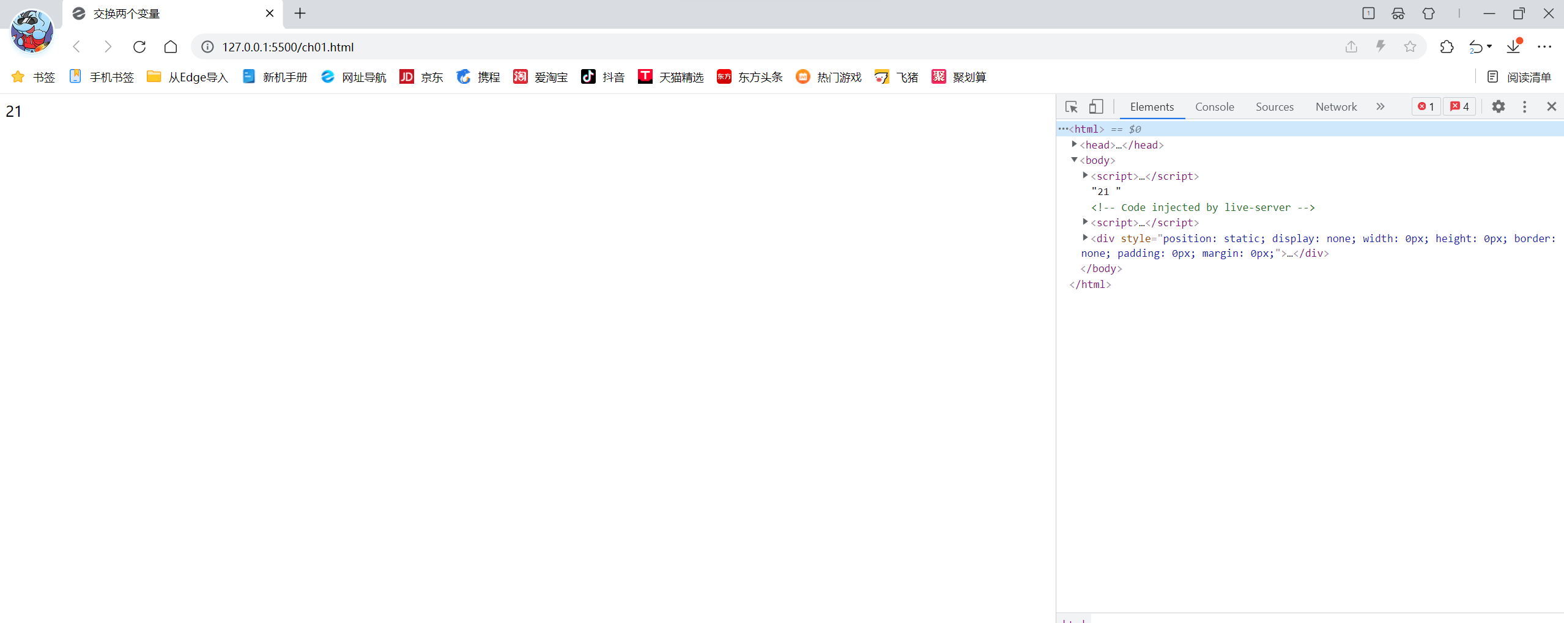Screen dimensions: 1564x623
Task: Open the 抖音 bookmark
Action: 603,77
